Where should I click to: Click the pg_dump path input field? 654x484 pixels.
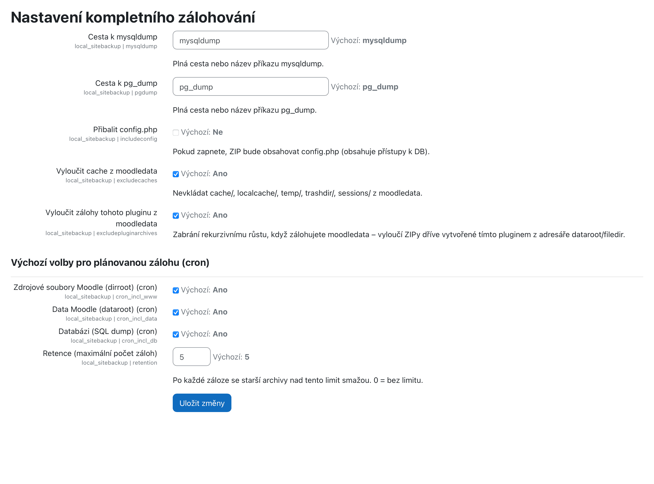pyautogui.click(x=250, y=87)
